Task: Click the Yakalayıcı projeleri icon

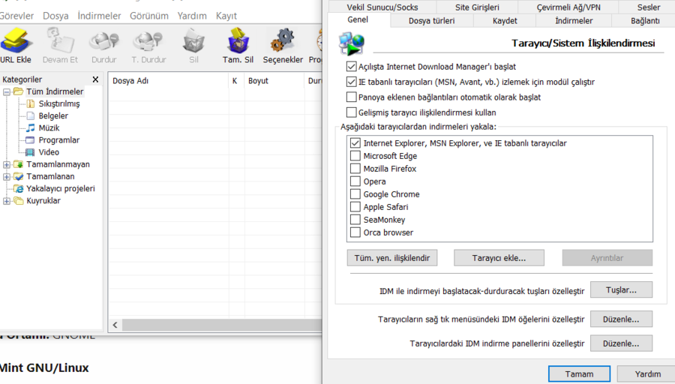Action: 19,188
